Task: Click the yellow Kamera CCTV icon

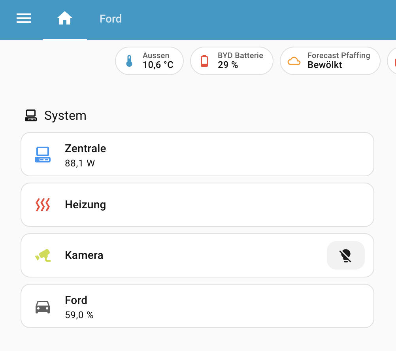Action: click(43, 255)
